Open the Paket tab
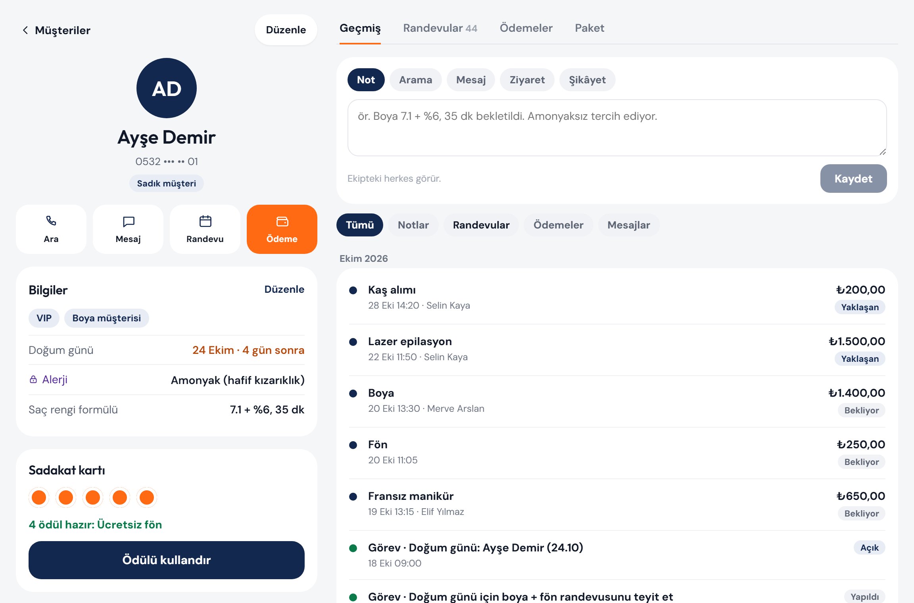The width and height of the screenshot is (914, 603). (x=589, y=28)
